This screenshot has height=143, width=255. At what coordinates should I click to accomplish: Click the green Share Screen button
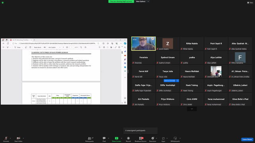[116, 139]
